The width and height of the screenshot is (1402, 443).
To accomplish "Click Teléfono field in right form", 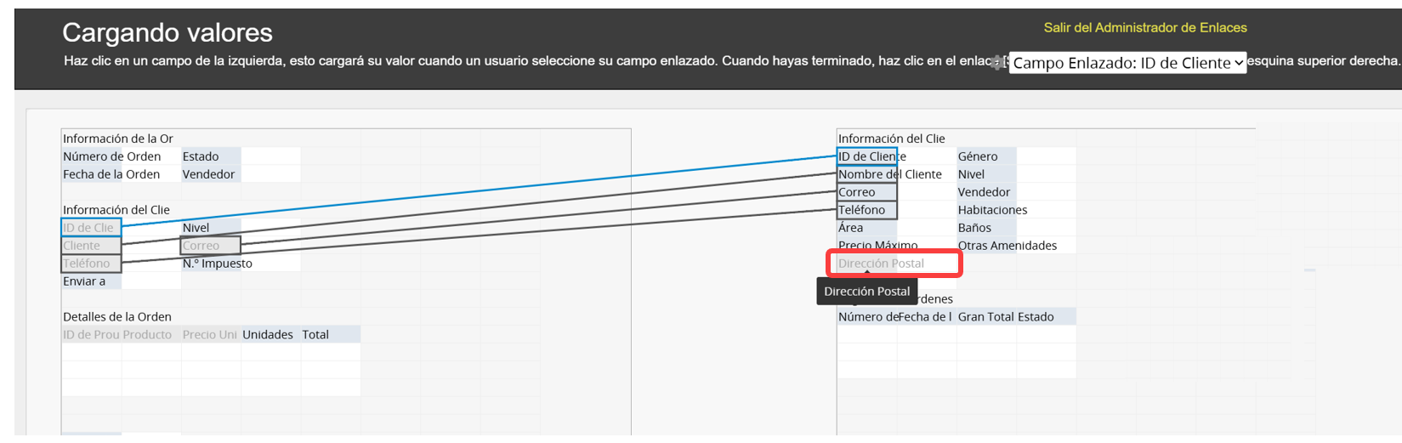I will (866, 210).
